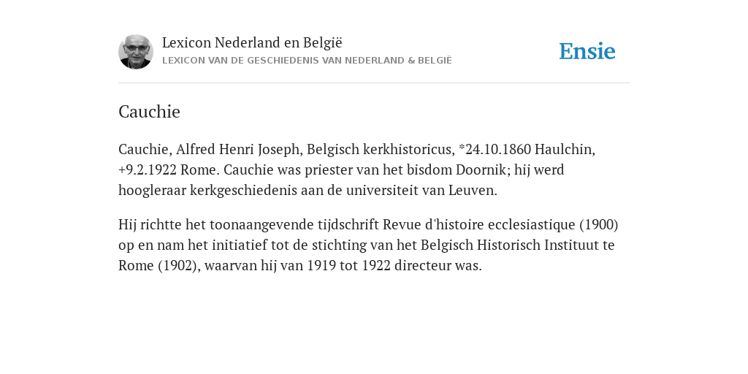The height and width of the screenshot is (374, 748).
Task: Click the Lexicon van de Geschiedenis subtitle
Action: tap(307, 61)
